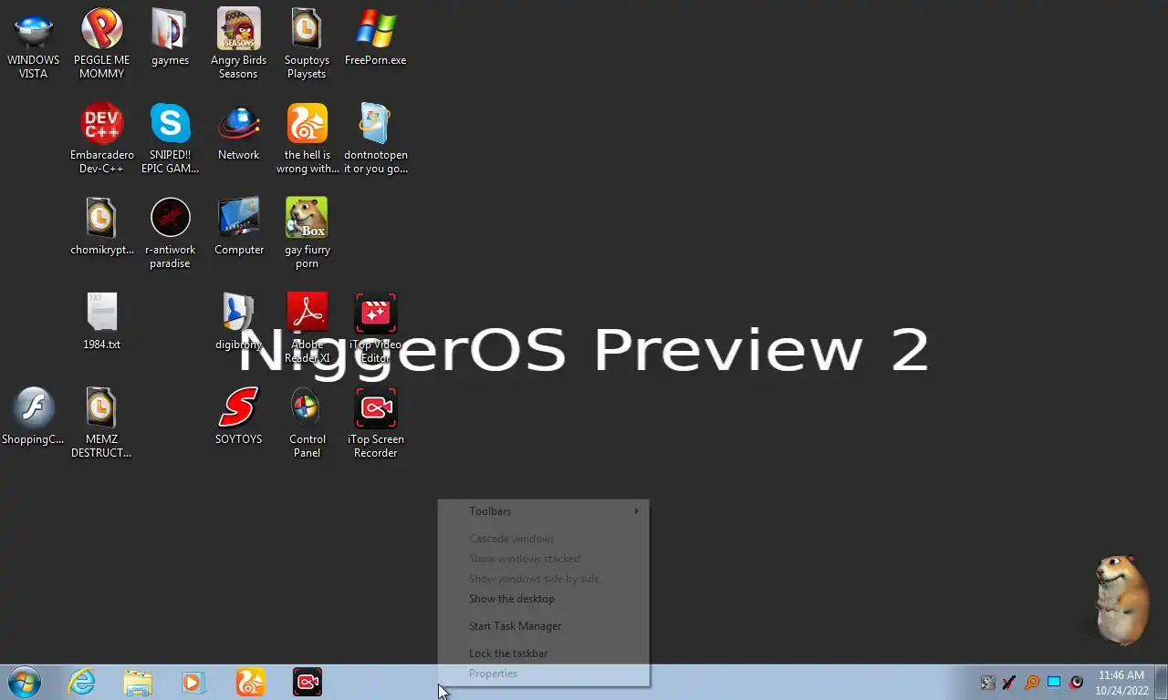Open the Start menu orb
Screen dimensions: 1168x700
25,682
